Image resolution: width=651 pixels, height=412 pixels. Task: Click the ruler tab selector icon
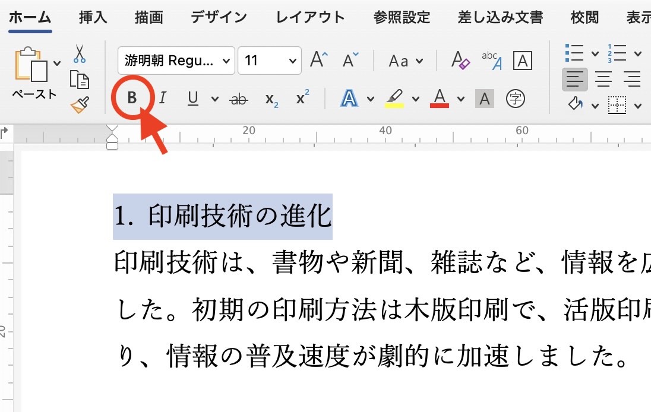point(4,133)
